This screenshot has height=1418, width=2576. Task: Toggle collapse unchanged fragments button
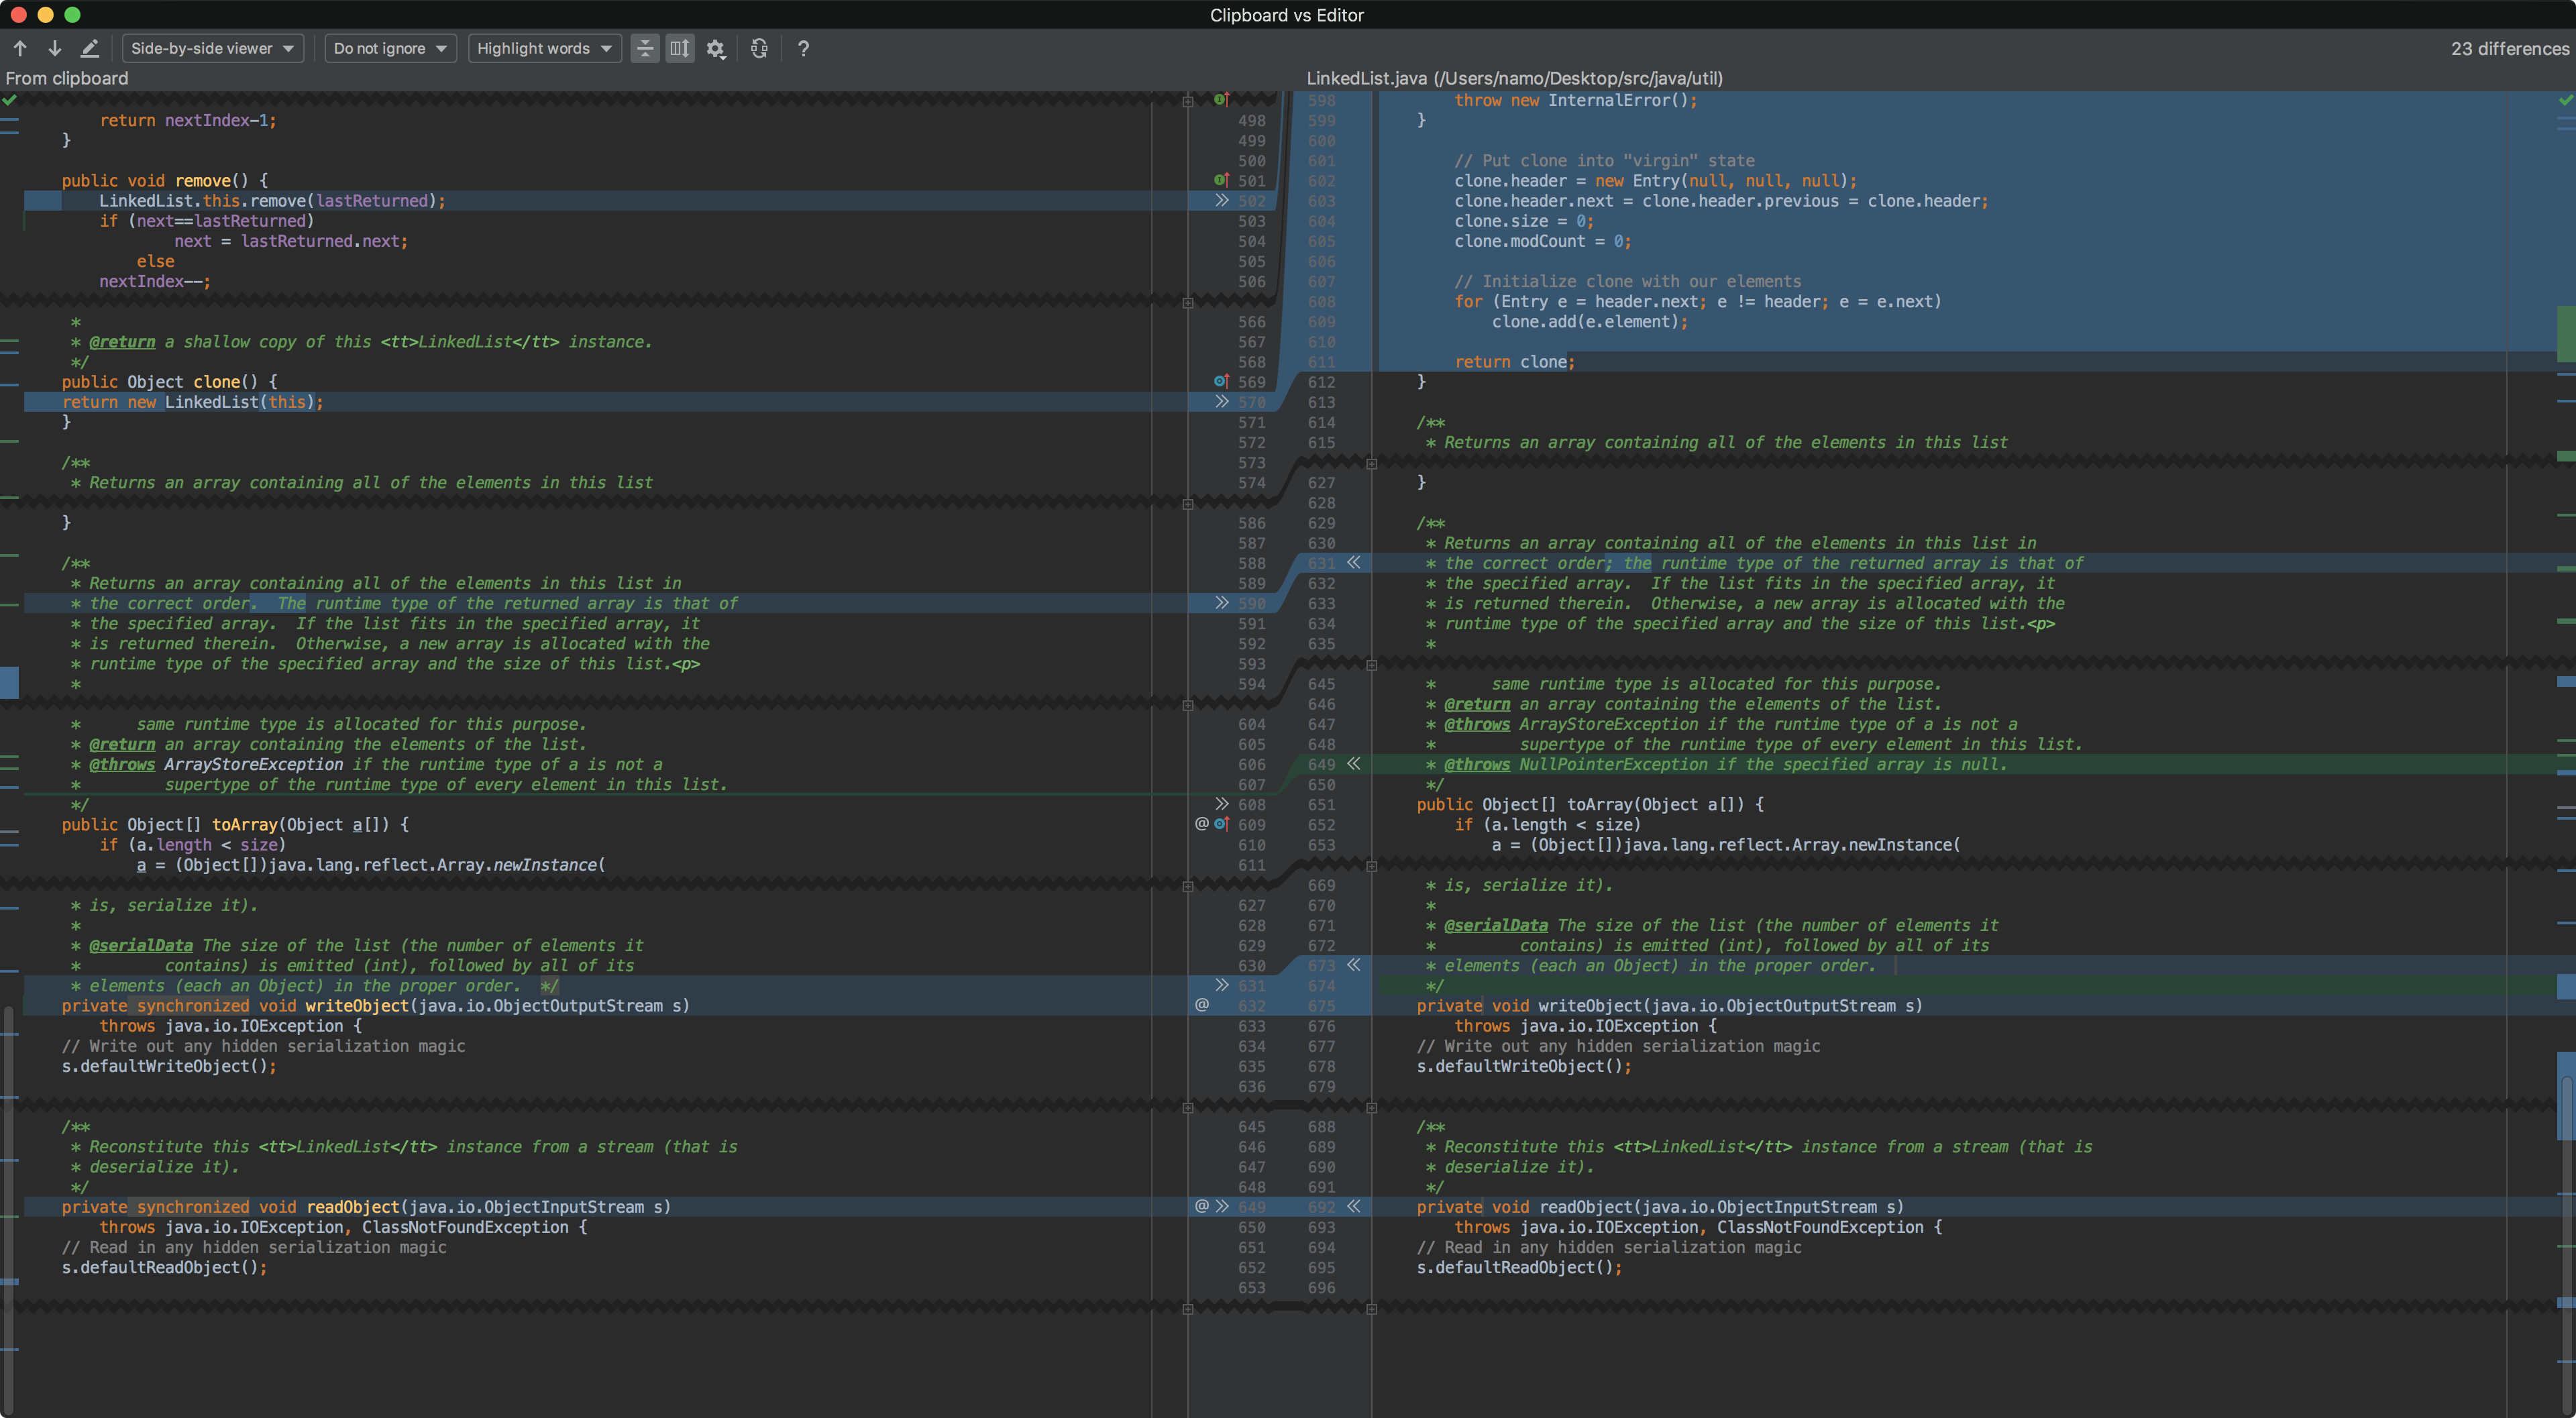point(645,48)
